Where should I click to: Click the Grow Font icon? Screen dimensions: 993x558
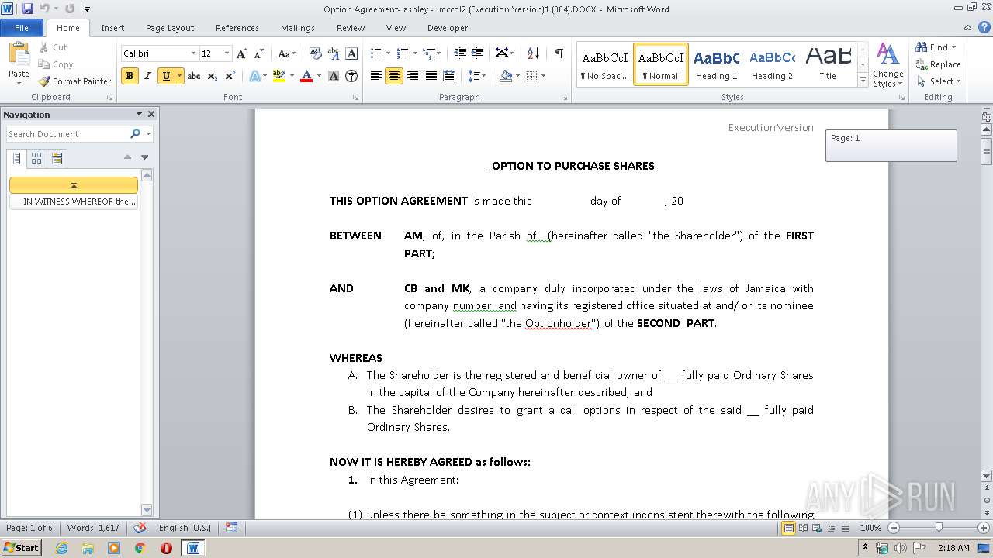[242, 53]
